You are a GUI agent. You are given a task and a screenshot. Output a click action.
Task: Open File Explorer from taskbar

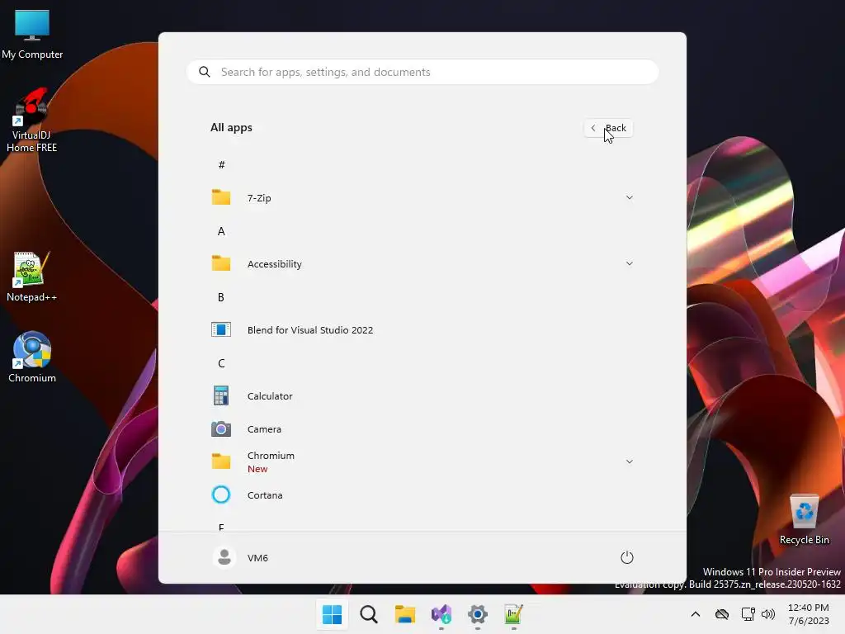pyautogui.click(x=404, y=614)
